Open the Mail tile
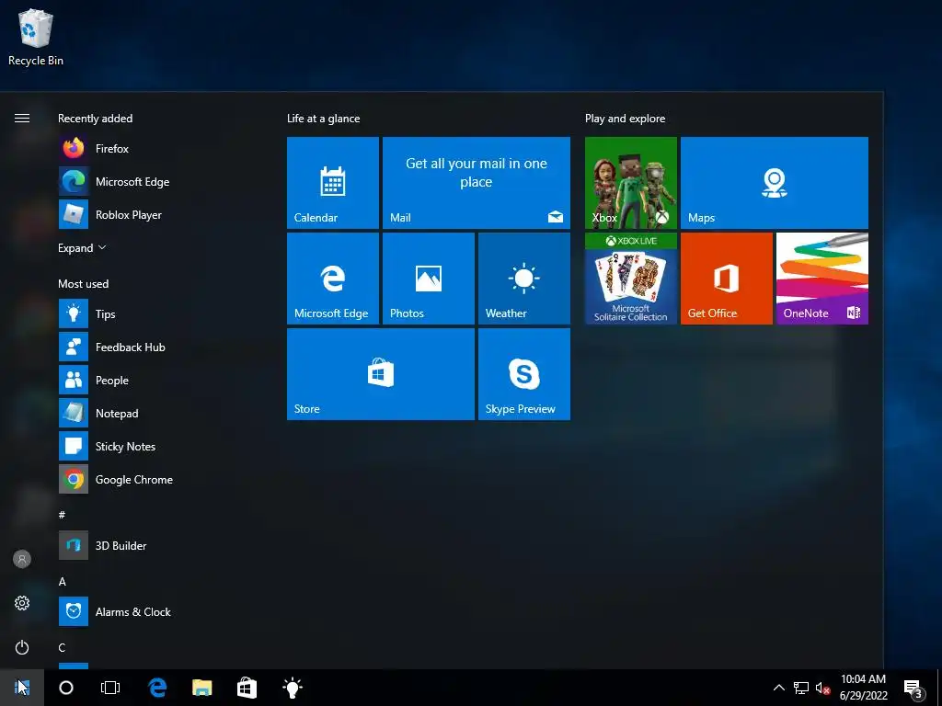The height and width of the screenshot is (706, 942). point(477,183)
